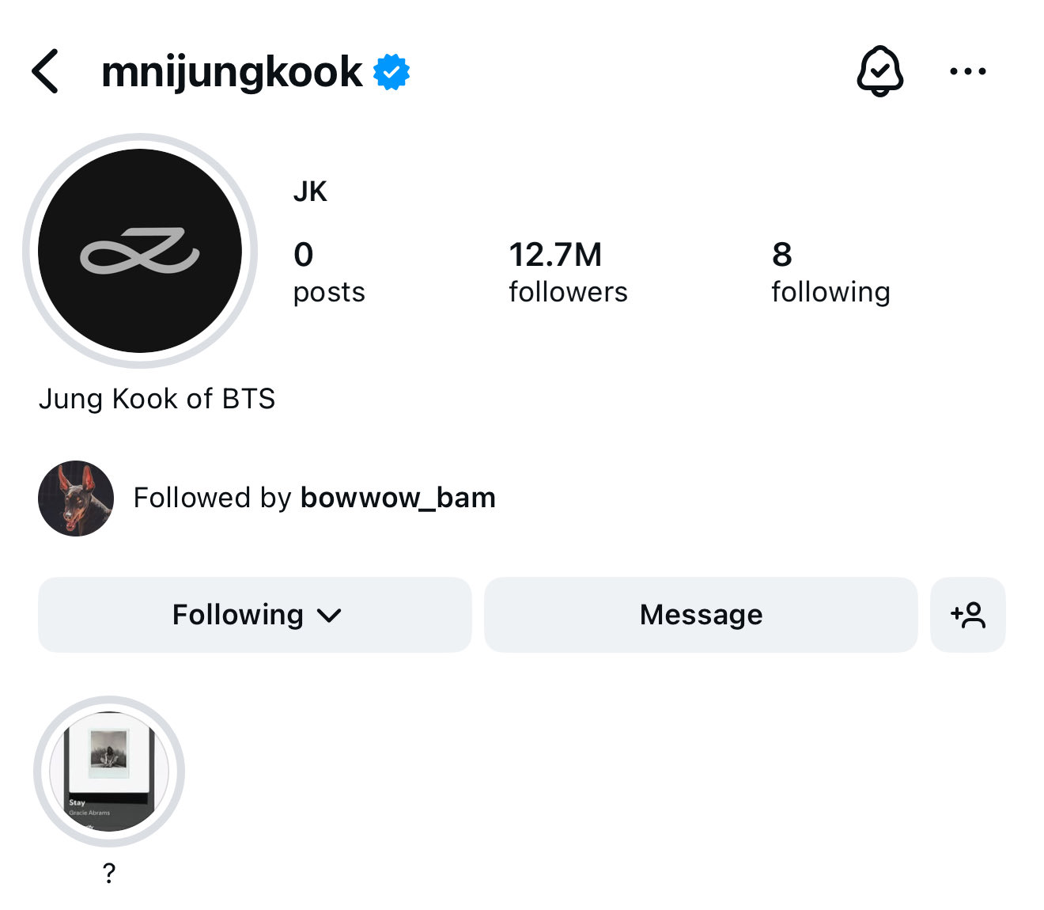
Task: Select the "Jung Kook of BTS" bio text
Action: point(157,399)
